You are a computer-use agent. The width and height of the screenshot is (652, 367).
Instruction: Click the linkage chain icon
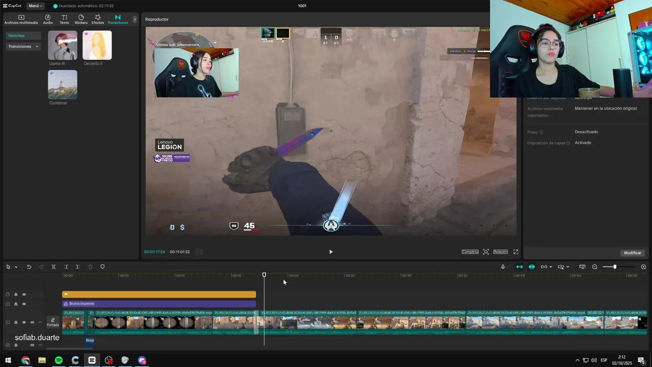point(544,267)
